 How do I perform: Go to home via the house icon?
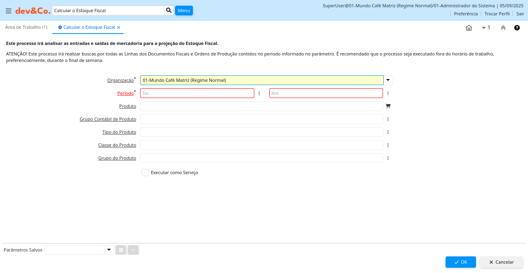click(x=469, y=28)
